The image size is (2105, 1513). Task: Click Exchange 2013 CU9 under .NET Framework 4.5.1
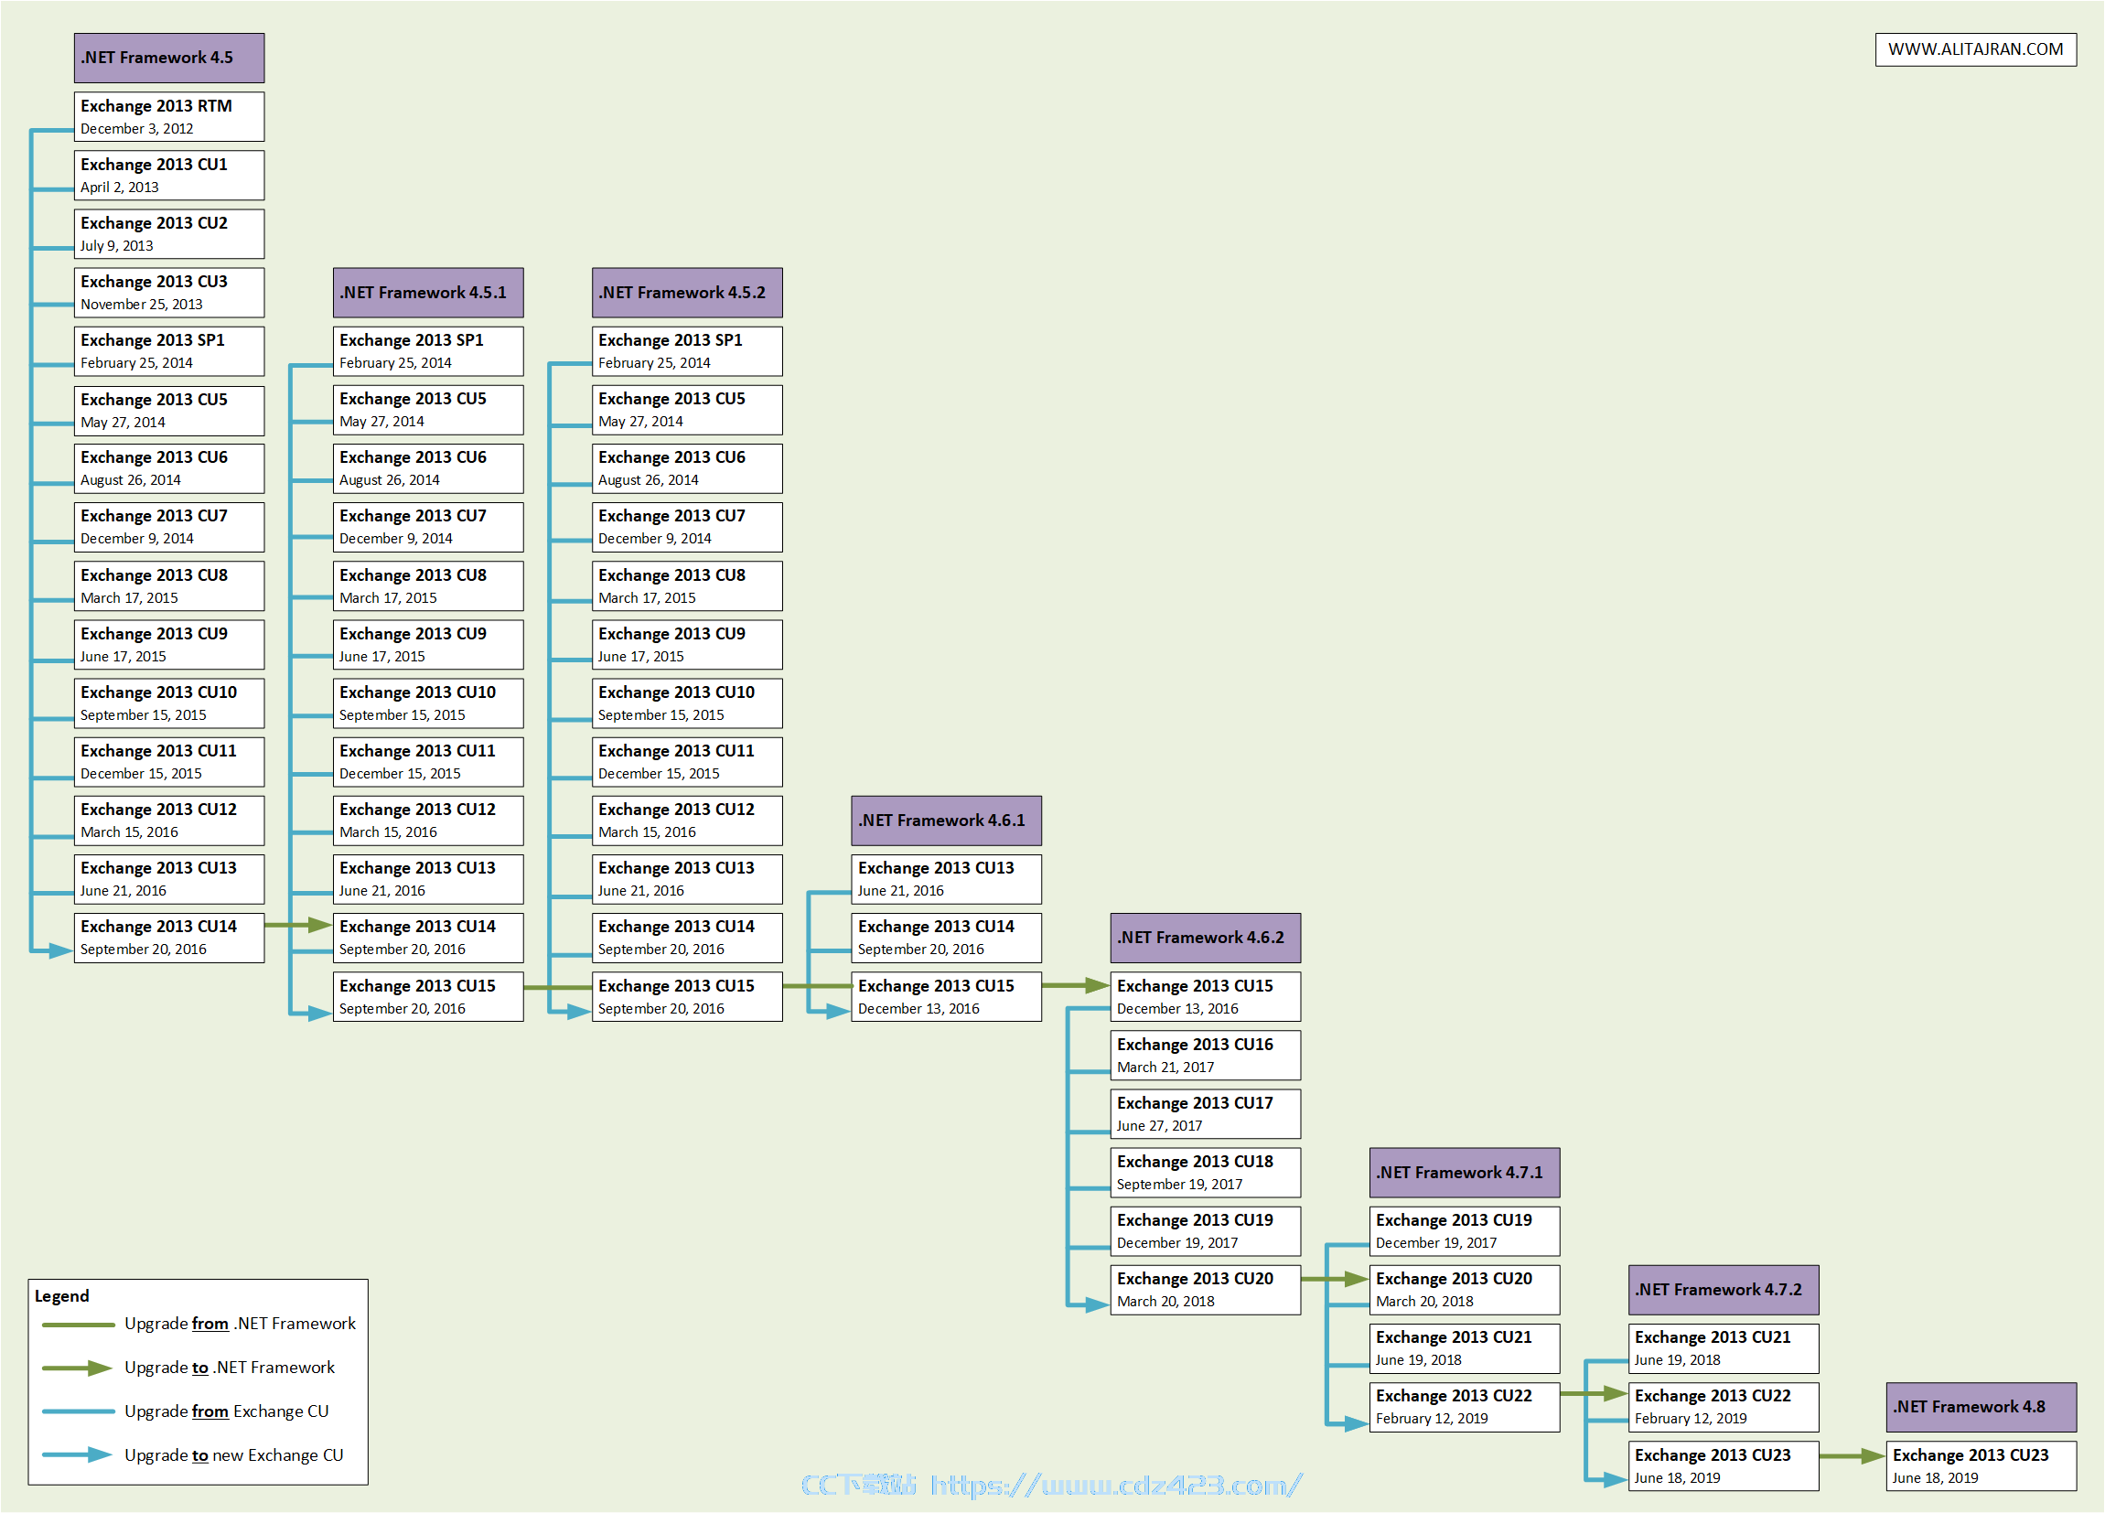click(x=428, y=644)
